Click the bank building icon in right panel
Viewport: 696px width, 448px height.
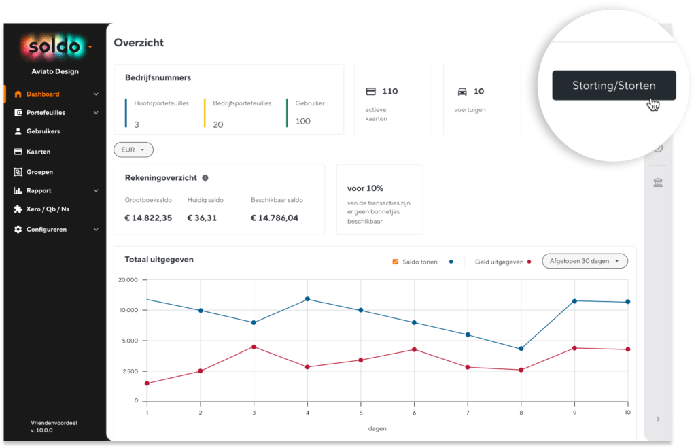pos(658,182)
